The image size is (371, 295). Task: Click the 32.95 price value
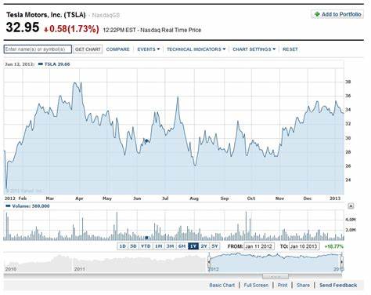click(x=23, y=27)
